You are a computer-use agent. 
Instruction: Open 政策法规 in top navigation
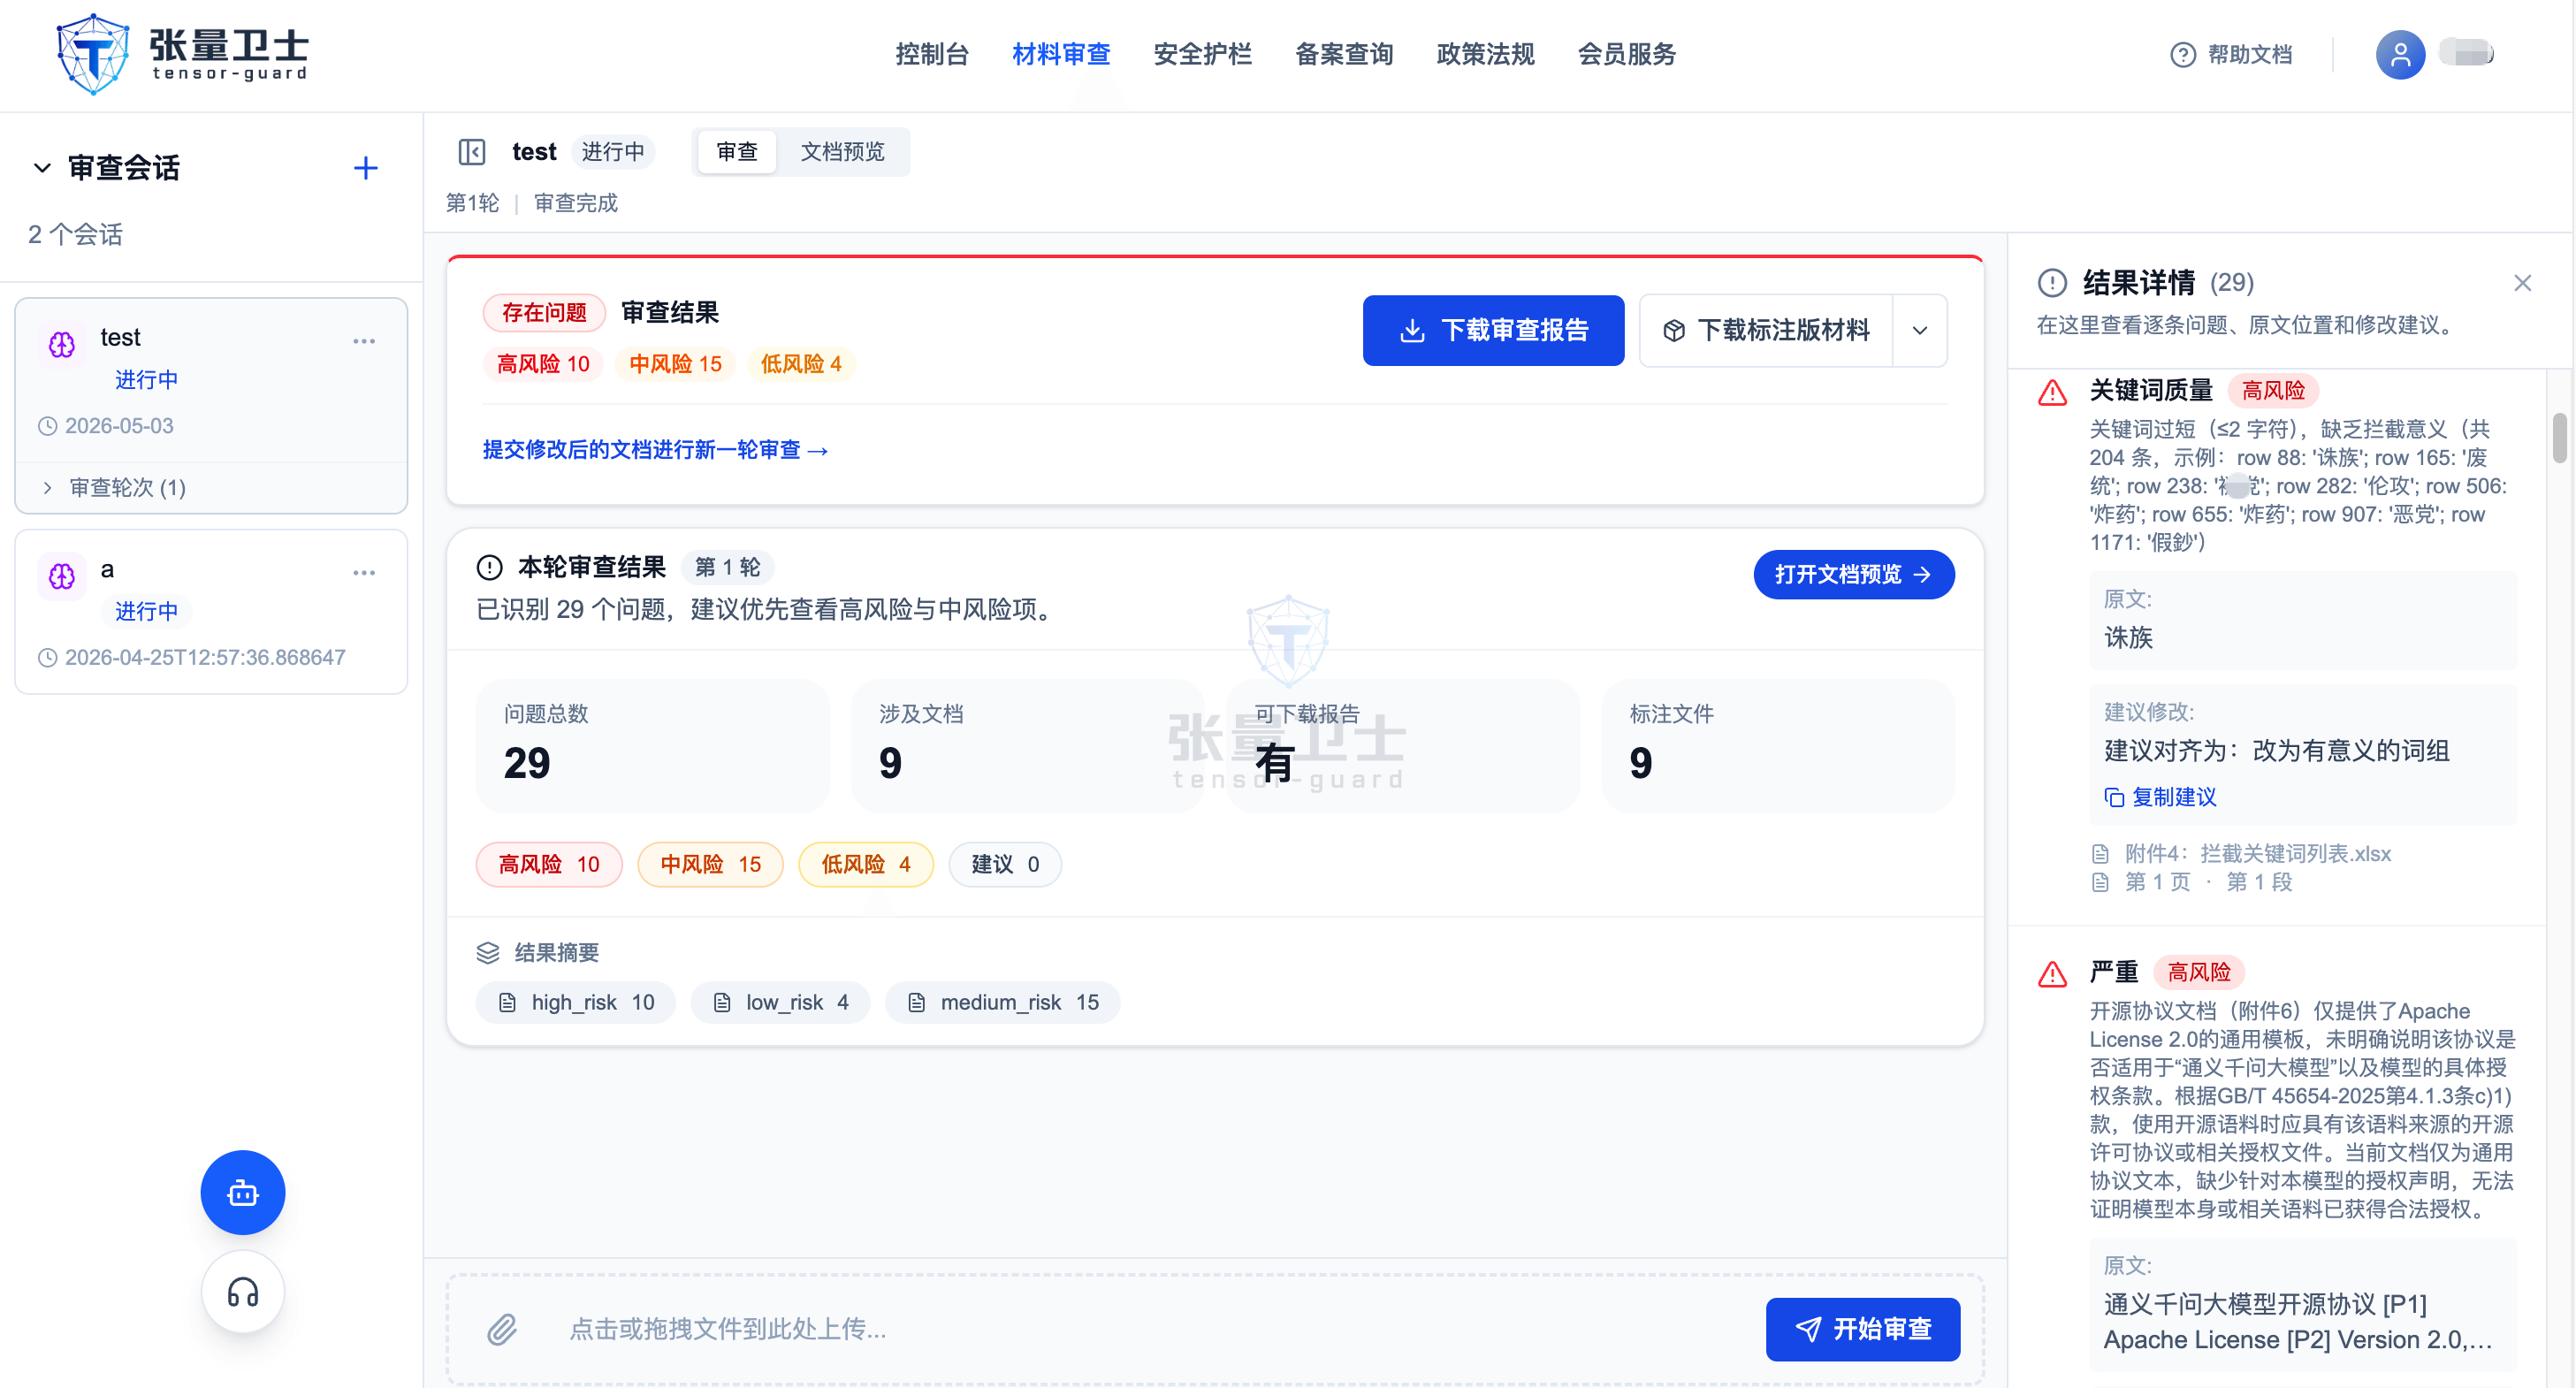pyautogui.click(x=1485, y=55)
